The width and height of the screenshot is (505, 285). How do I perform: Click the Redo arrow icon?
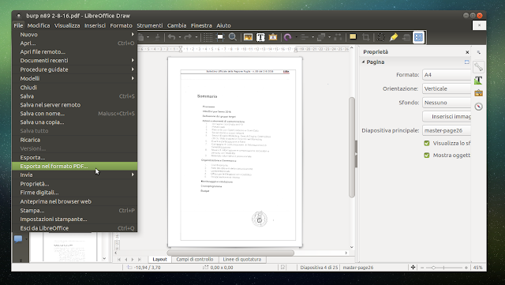pyautogui.click(x=188, y=37)
